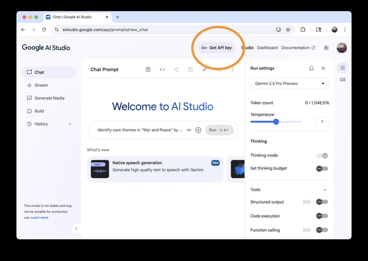
Task: Open the browser extensions puzzle icon
Action: click(303, 30)
